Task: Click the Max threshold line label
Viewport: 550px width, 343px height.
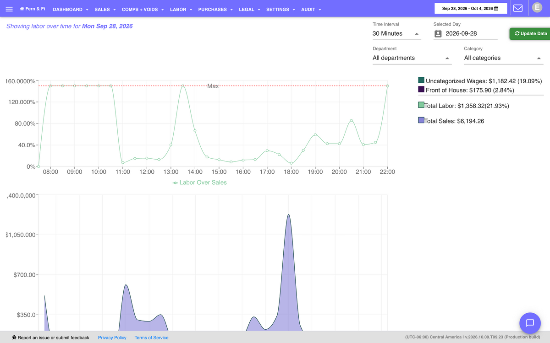Action: point(213,86)
